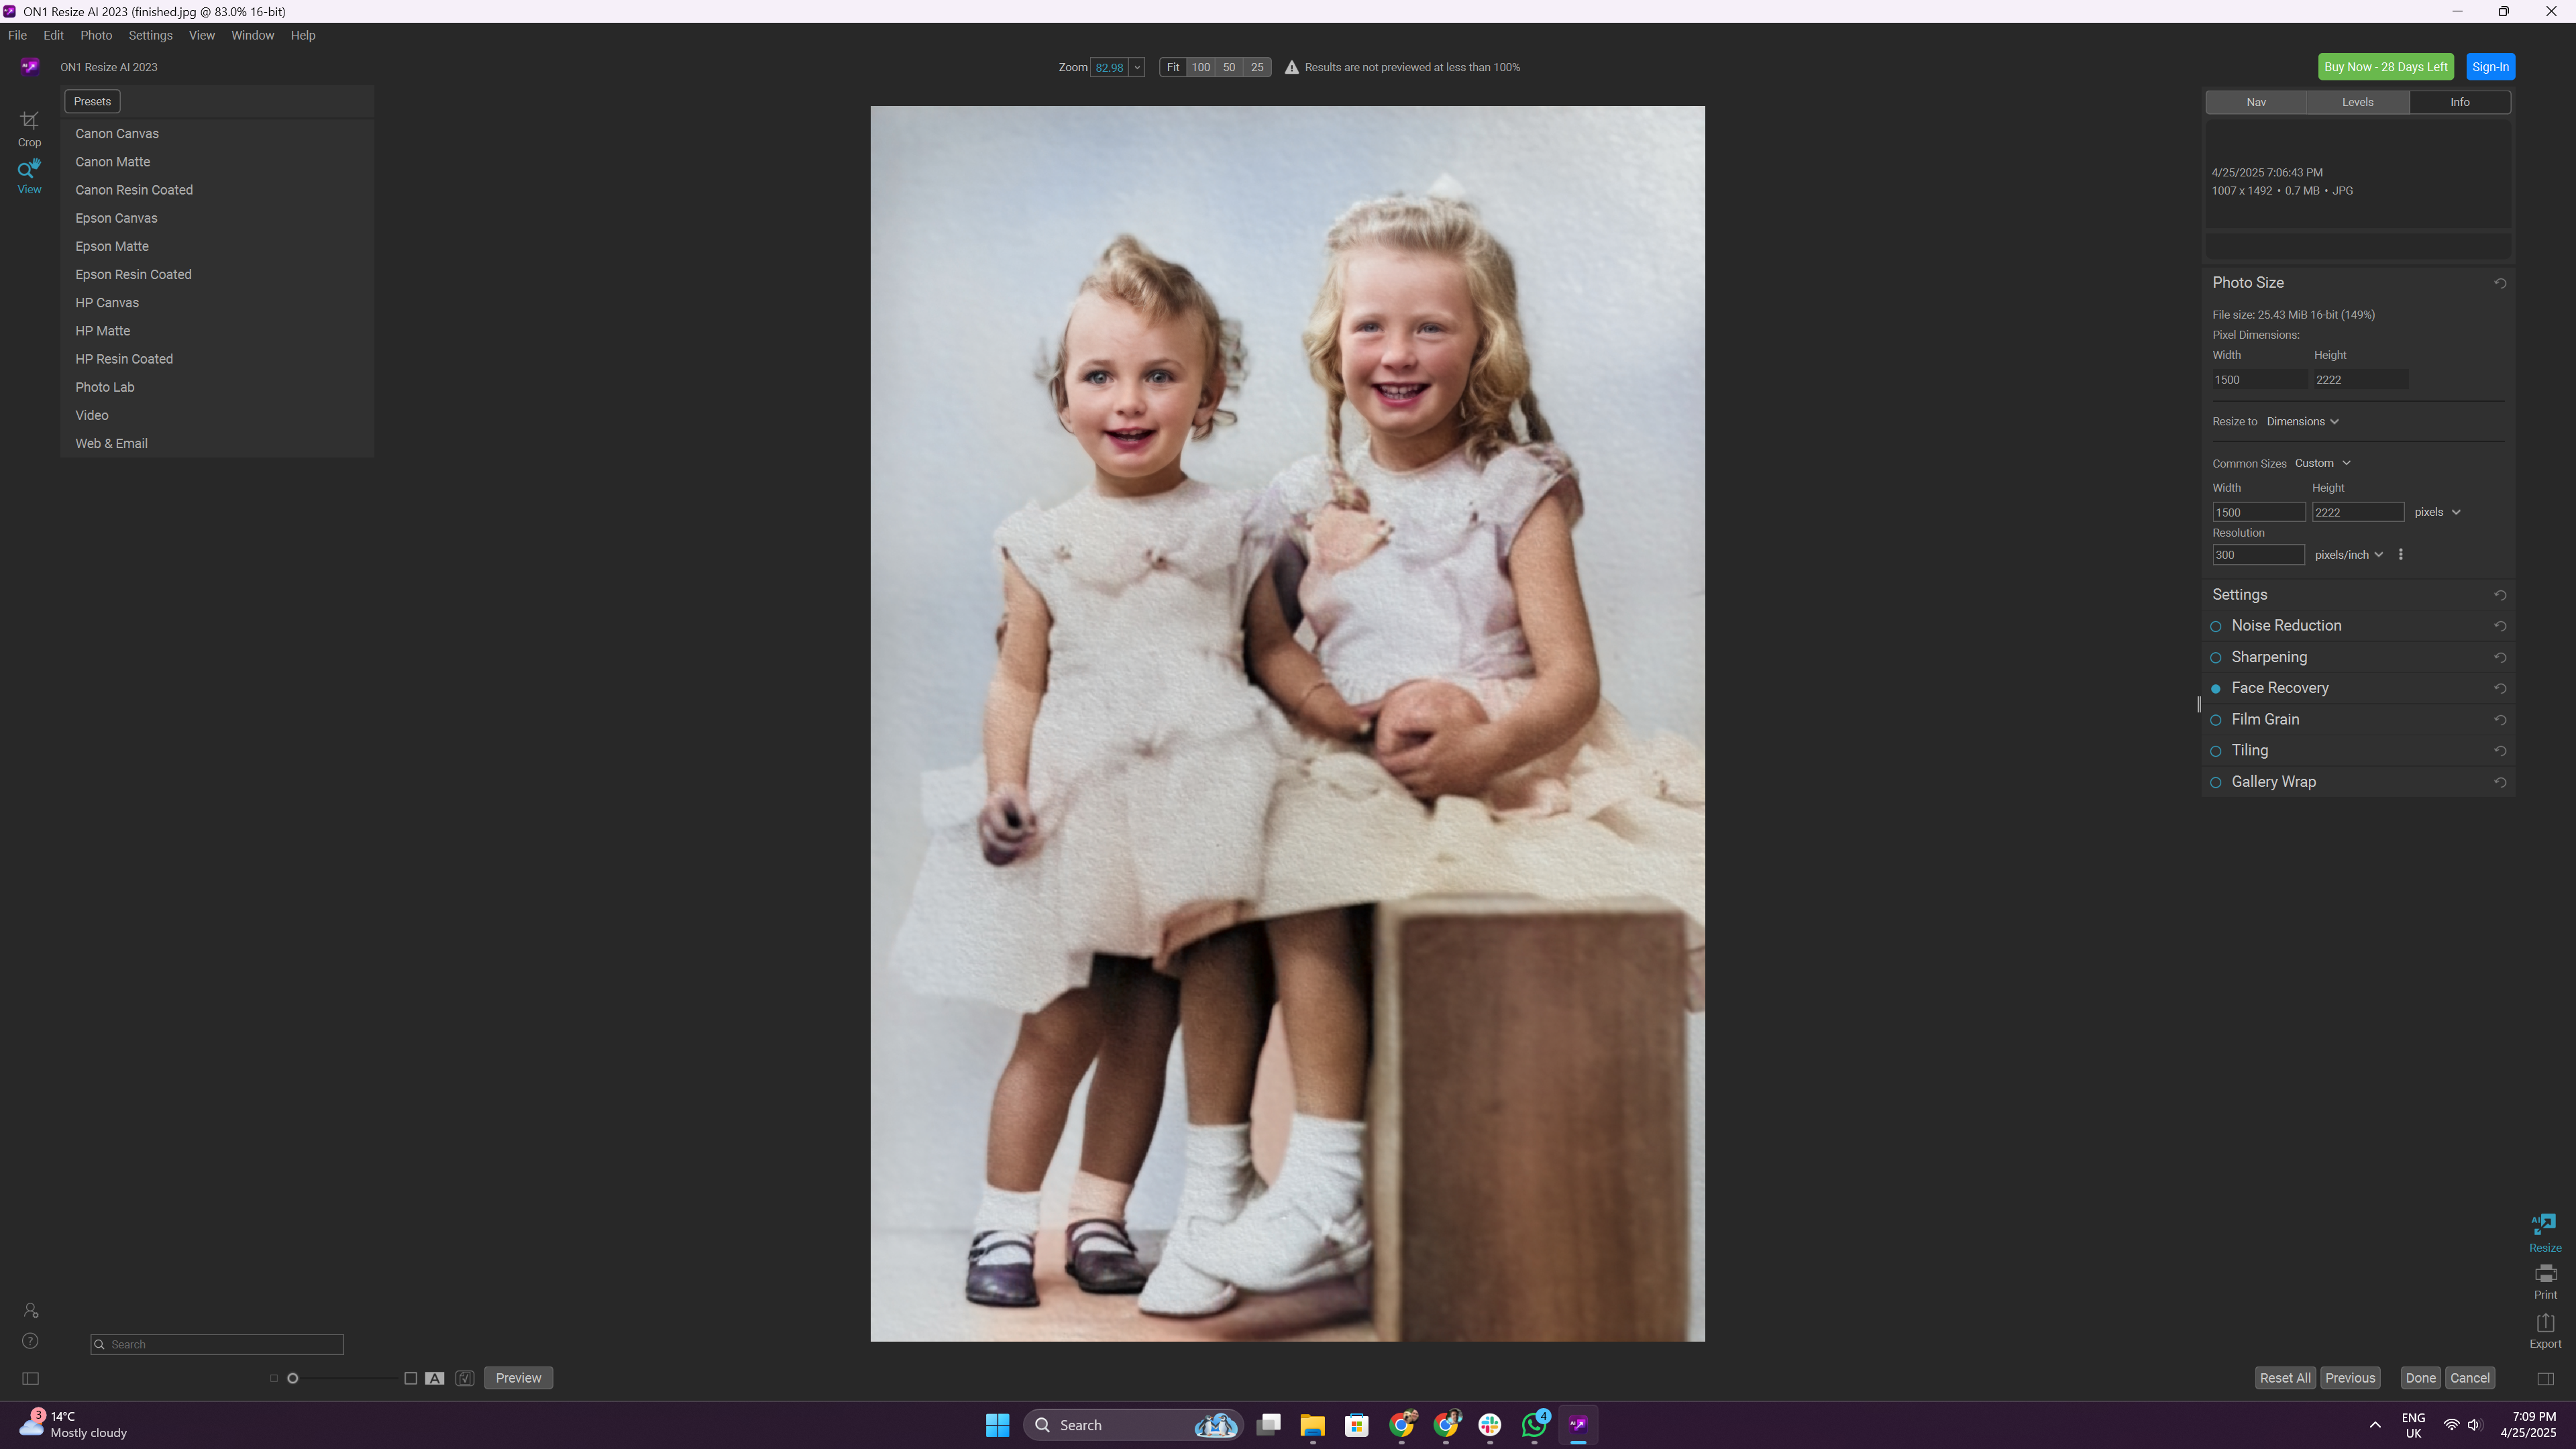Image resolution: width=2576 pixels, height=1449 pixels.
Task: Reset the Photo Size panel
Action: 2499,283
